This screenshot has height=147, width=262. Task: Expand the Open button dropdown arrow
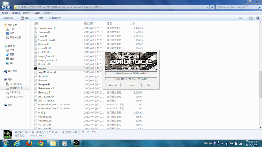click(32, 18)
